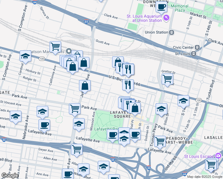
Task: Click the Map data ©2025 Google text
Action: (204, 177)
